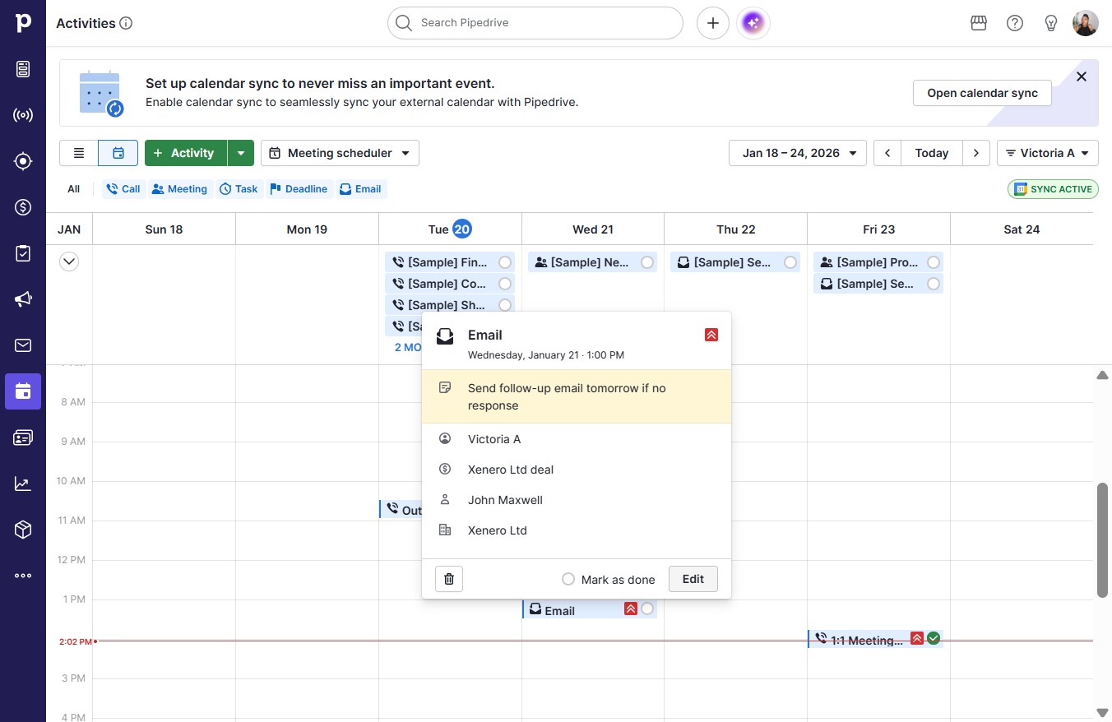Viewport: 1112px width, 722px height.
Task: Click the target crosshair icon in the sidebar
Action: 23,161
